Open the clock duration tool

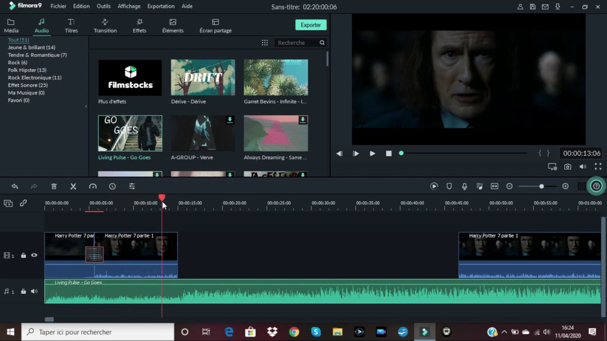(112, 187)
